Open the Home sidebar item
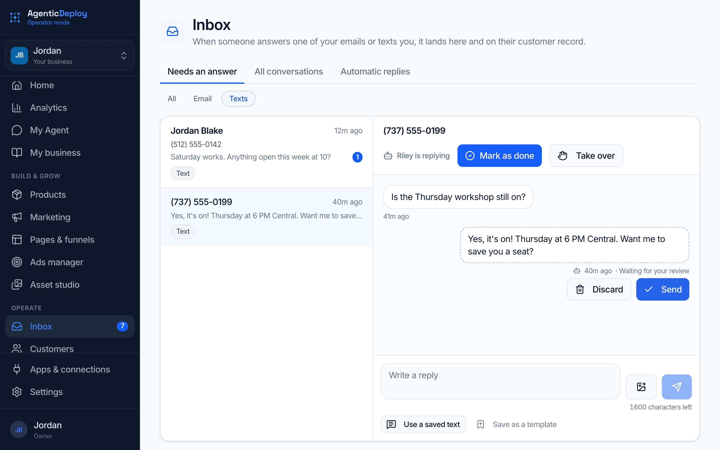The height and width of the screenshot is (450, 720). tap(69, 85)
